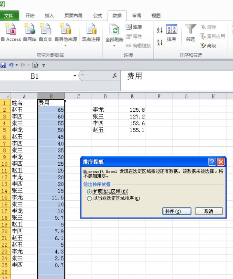Click cell B2 with value 65
This screenshot has height=279, width=233.
(51, 110)
